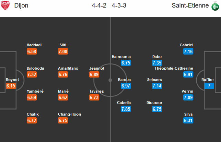The image size is (221, 142).
Task: Select the Dijon team name
Action: coord(21,5)
